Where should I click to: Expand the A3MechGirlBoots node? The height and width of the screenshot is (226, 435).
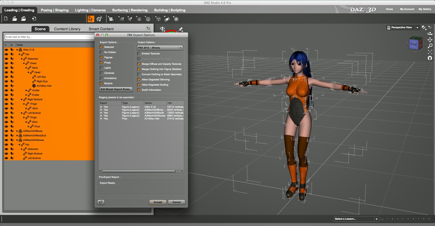point(17,131)
